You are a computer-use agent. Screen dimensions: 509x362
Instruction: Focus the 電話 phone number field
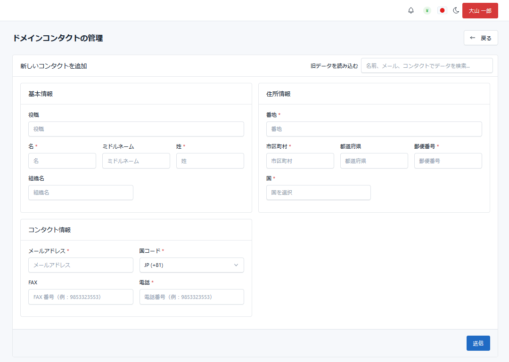tap(191, 297)
